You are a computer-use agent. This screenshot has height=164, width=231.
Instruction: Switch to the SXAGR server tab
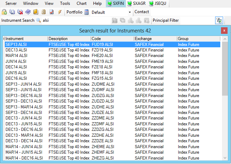(x=137, y=3)
